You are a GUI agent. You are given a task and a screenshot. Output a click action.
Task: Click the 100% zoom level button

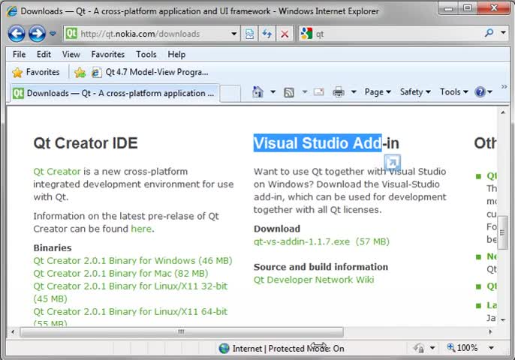[462, 348]
